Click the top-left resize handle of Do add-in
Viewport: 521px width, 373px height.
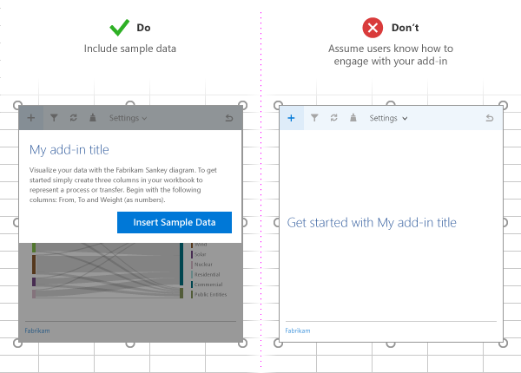[x=17, y=106]
